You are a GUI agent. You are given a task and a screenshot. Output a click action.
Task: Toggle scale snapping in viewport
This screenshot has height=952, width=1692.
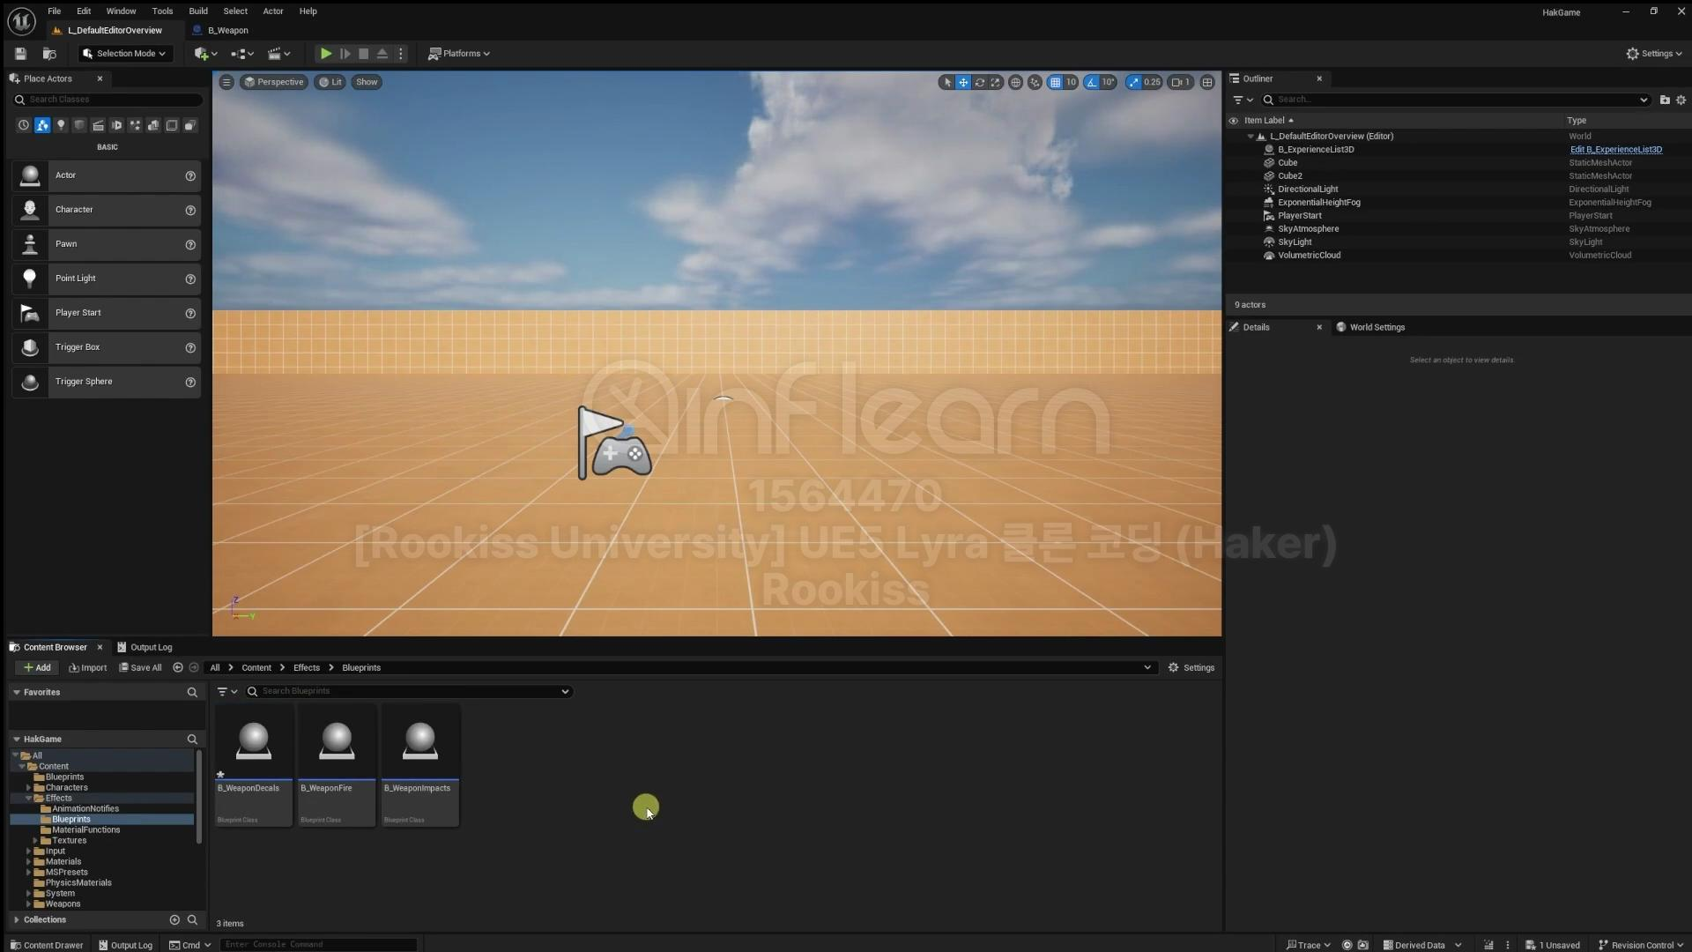[x=1134, y=82]
